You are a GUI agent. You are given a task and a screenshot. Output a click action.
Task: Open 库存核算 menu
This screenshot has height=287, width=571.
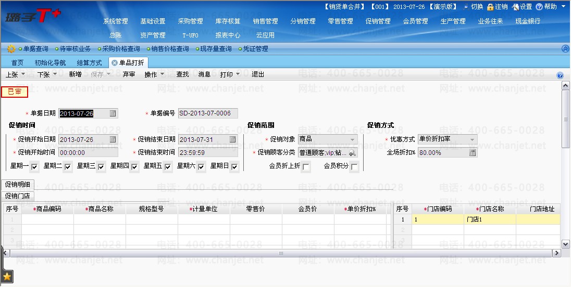[228, 21]
